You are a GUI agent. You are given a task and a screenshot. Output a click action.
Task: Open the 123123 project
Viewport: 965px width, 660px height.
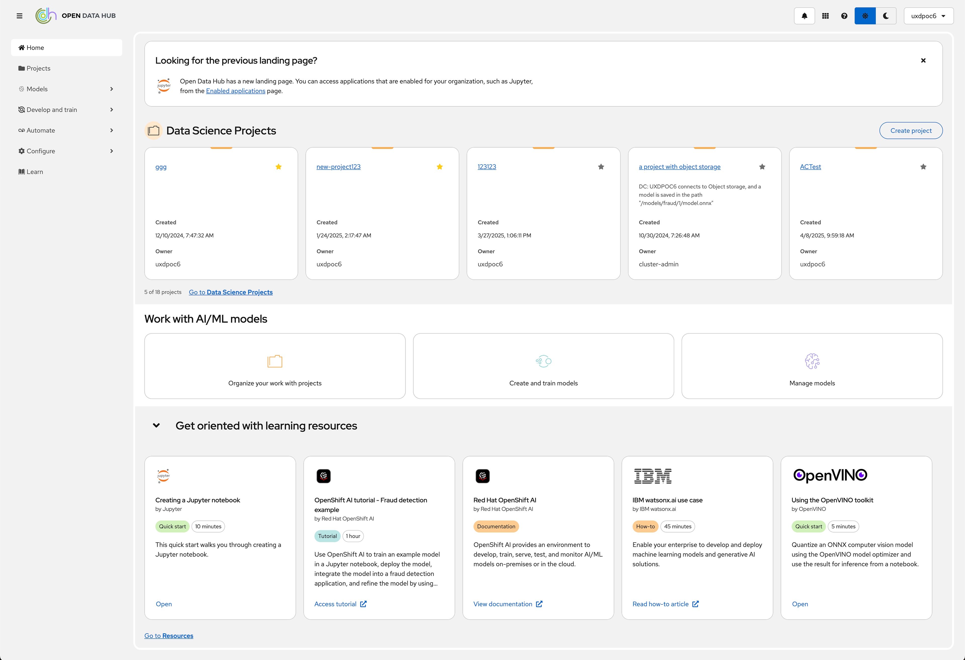pos(487,167)
